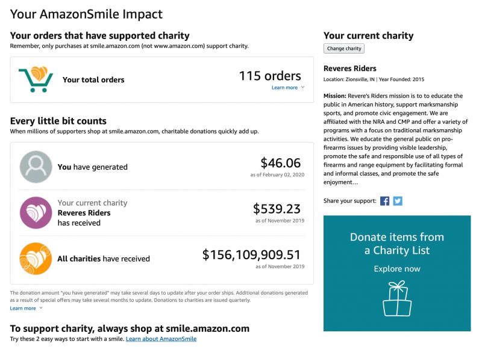482x347 pixels.
Task: Open the Learn about AmazonSmile link
Action: pyautogui.click(x=161, y=339)
